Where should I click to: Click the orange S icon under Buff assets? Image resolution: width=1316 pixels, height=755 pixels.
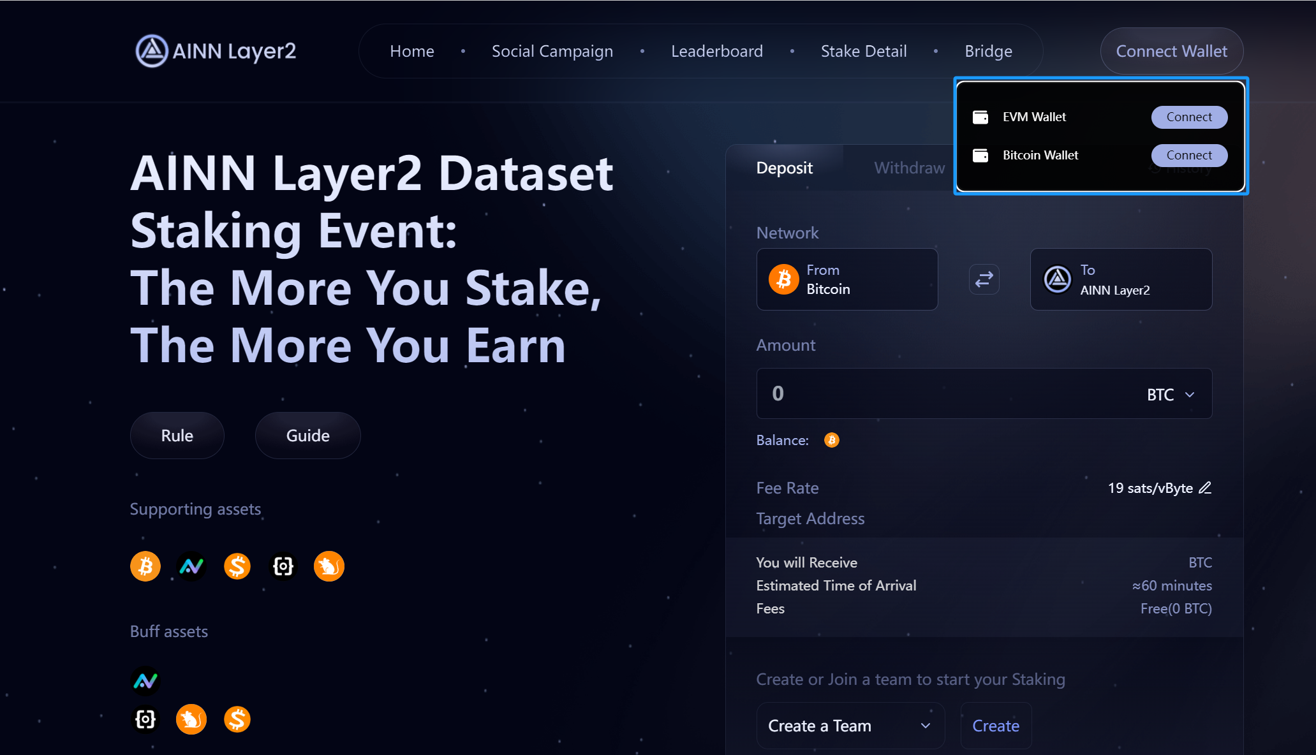(237, 719)
